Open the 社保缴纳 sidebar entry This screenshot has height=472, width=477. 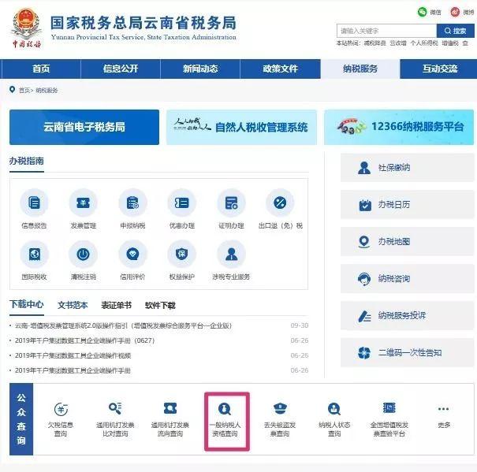[x=407, y=168]
